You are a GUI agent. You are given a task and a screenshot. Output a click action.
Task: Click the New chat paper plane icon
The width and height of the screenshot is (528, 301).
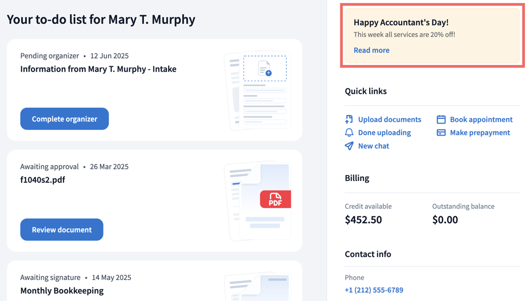pos(349,146)
